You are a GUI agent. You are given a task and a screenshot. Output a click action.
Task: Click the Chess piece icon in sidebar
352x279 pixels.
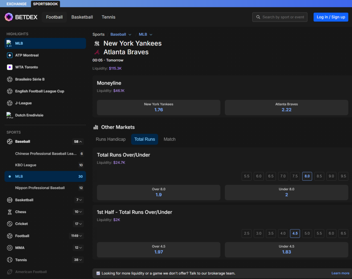click(10, 212)
